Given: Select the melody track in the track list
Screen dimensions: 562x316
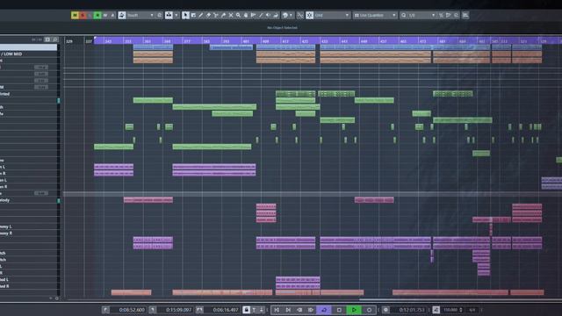Looking at the screenshot, I should pyautogui.click(x=29, y=200).
